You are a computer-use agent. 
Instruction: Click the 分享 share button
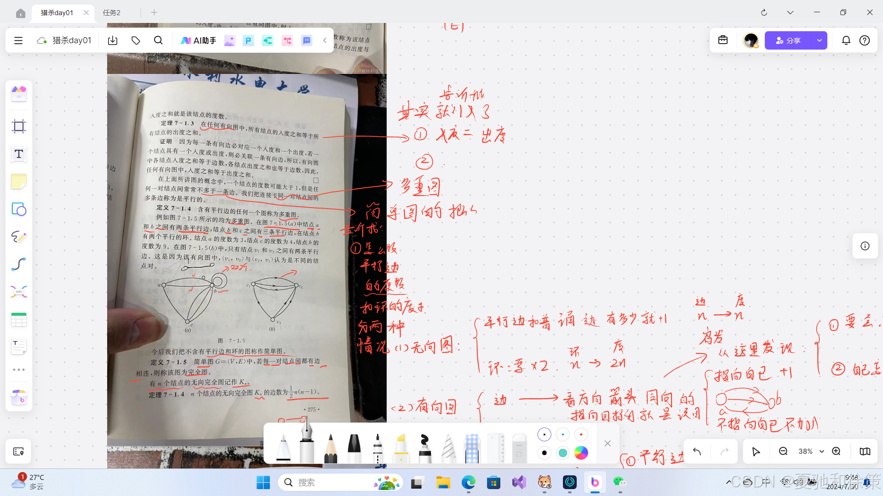pyautogui.click(x=787, y=40)
